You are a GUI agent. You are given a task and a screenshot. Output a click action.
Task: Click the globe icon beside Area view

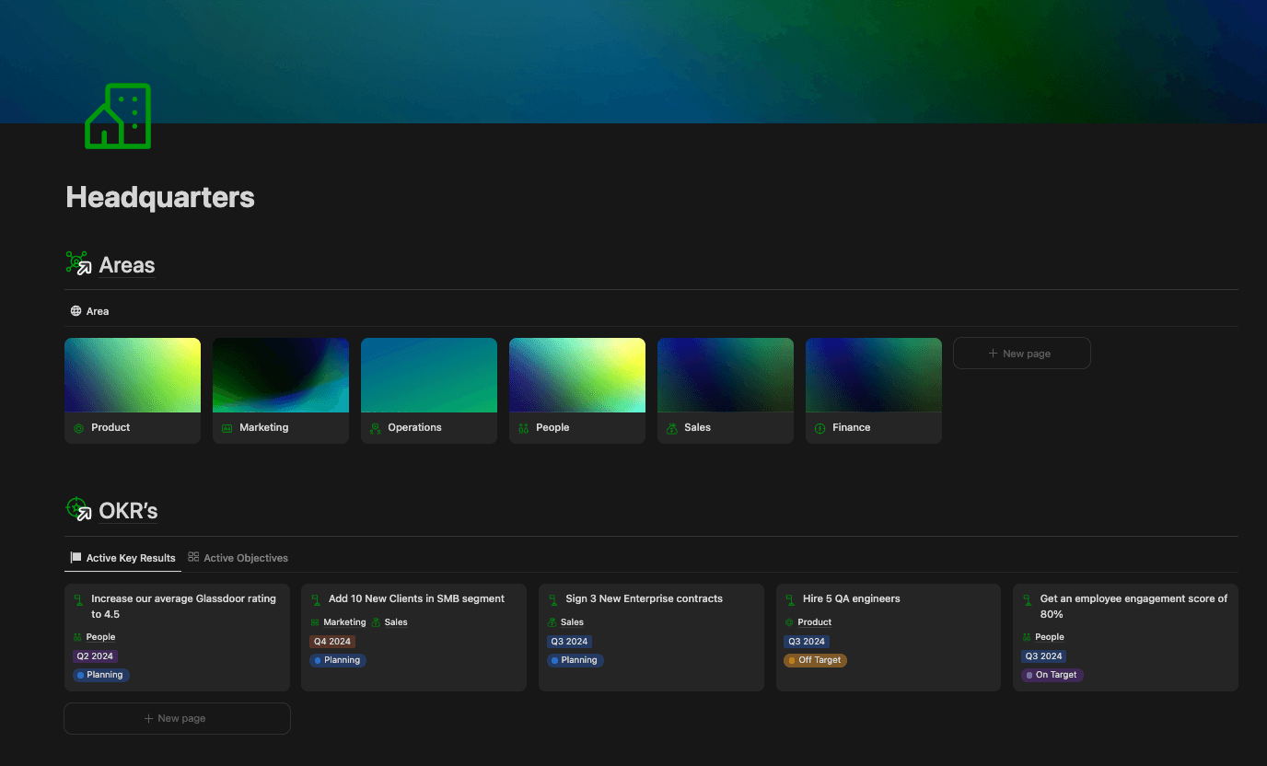[76, 311]
